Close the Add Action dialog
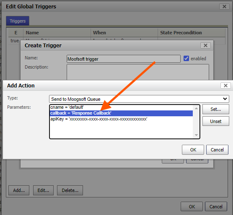233x215 pixels. [225, 86]
